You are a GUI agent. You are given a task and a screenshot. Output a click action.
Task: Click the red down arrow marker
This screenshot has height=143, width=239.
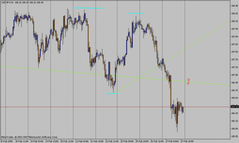pyautogui.click(x=188, y=83)
